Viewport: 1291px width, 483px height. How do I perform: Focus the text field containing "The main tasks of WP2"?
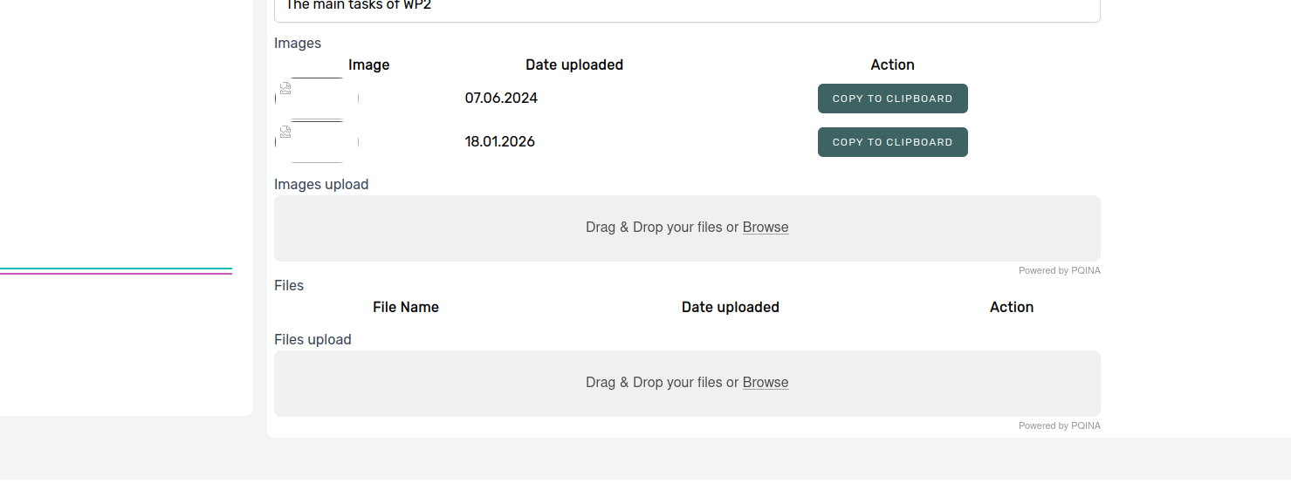point(686,9)
